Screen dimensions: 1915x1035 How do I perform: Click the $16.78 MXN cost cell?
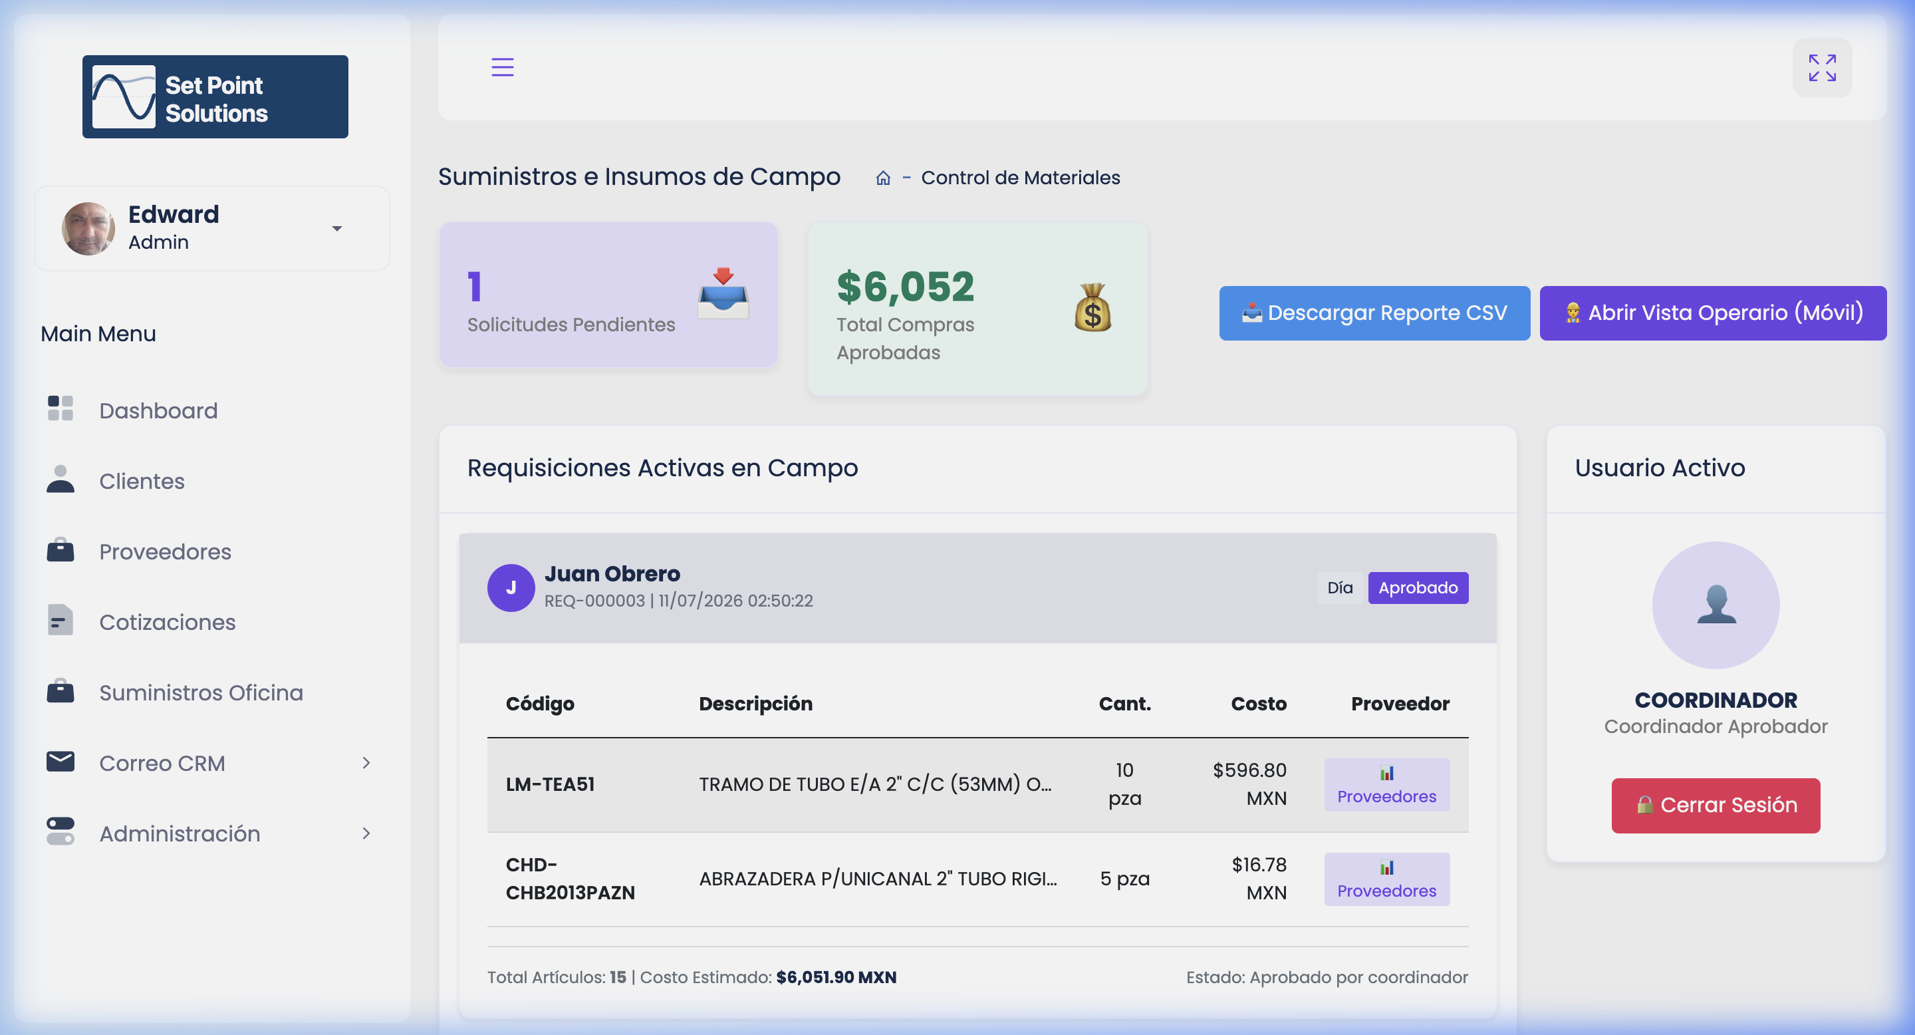[x=1259, y=879]
